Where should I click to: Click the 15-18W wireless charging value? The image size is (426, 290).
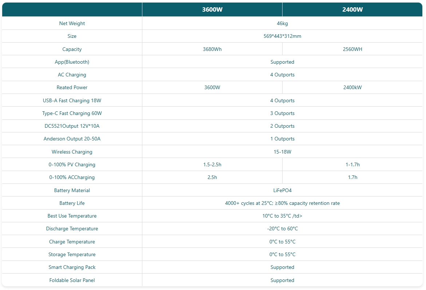click(282, 152)
